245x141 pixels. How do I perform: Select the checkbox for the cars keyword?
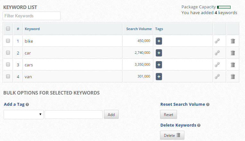click(x=8, y=65)
